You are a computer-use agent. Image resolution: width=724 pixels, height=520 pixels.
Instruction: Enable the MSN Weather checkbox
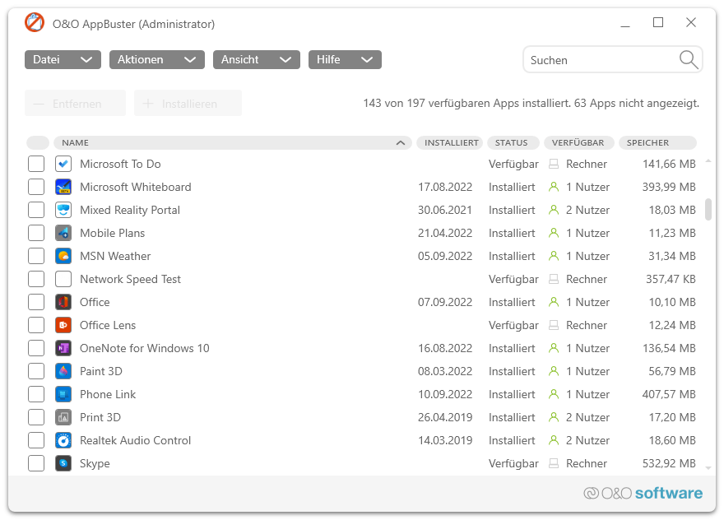(x=36, y=257)
